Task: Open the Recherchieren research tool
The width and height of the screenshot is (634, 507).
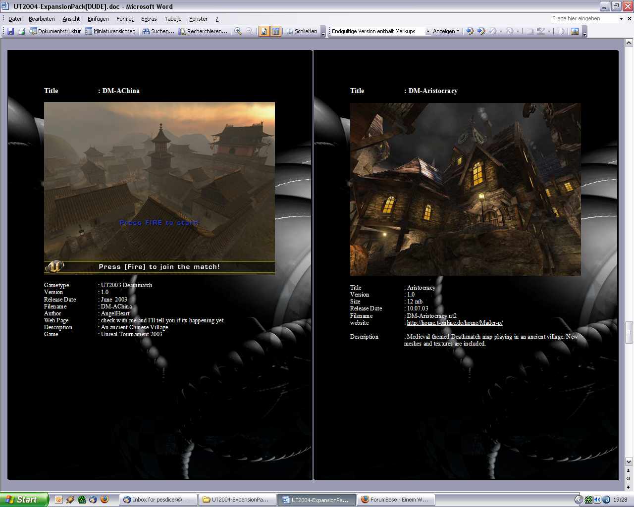Action: pyautogui.click(x=203, y=31)
